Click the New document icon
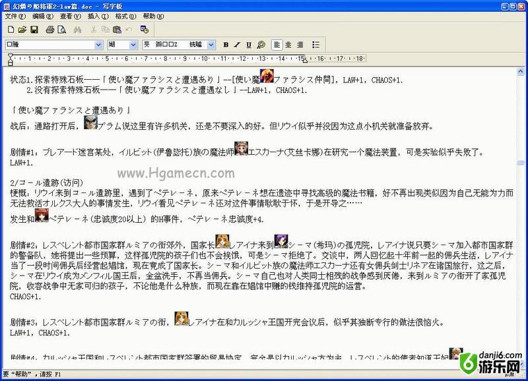528x381 pixels. point(11,30)
